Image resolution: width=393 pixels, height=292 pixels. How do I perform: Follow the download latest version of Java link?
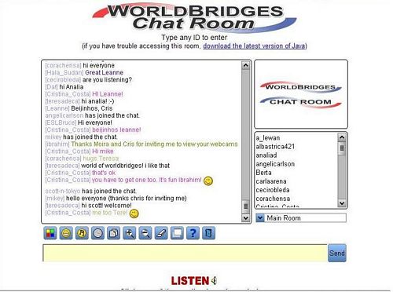pyautogui.click(x=254, y=46)
